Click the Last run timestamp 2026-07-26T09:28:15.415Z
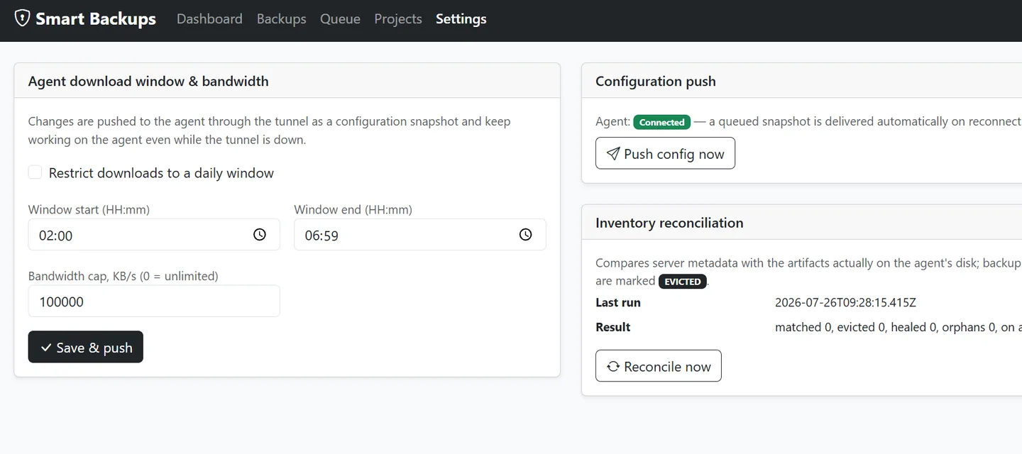 point(846,303)
